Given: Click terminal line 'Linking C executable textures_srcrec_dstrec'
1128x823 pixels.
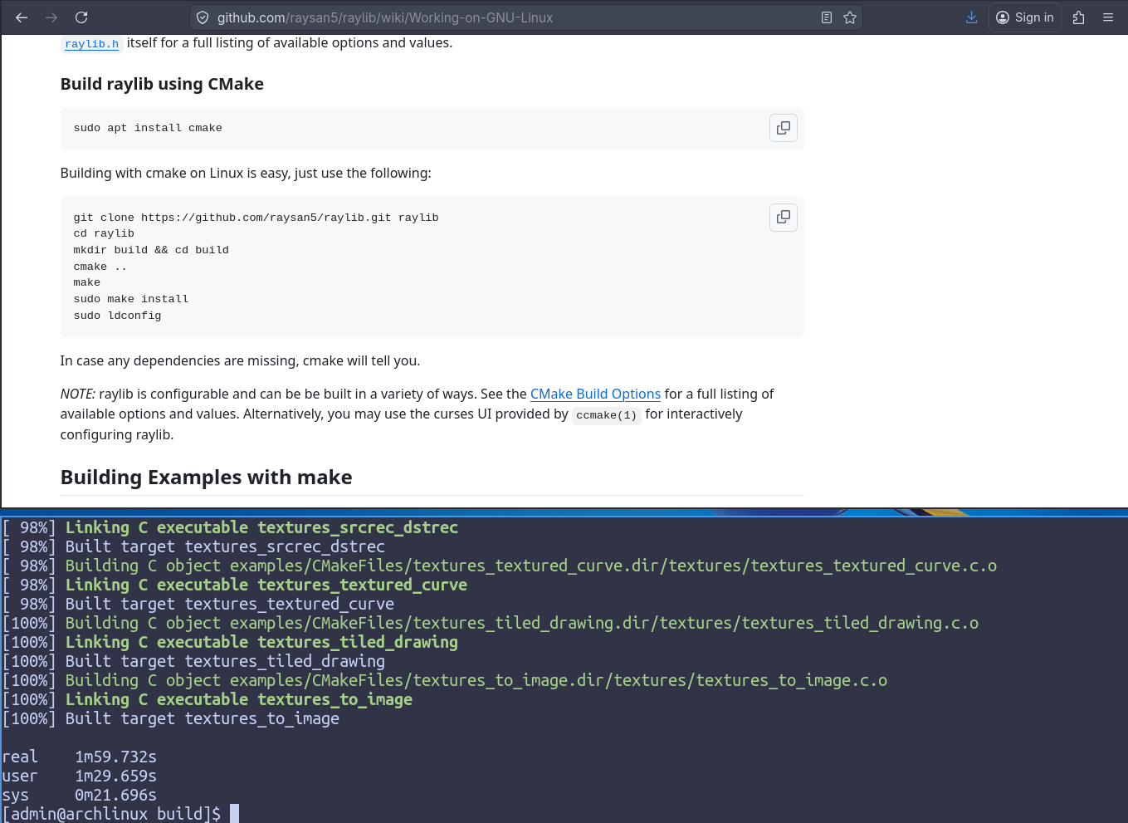Looking at the screenshot, I should tap(230, 527).
